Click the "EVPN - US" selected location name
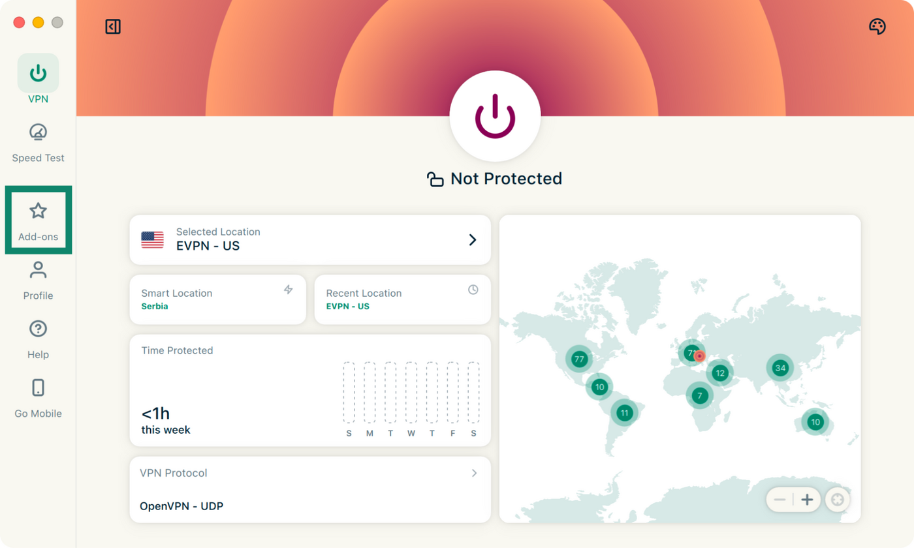914x548 pixels. click(208, 246)
